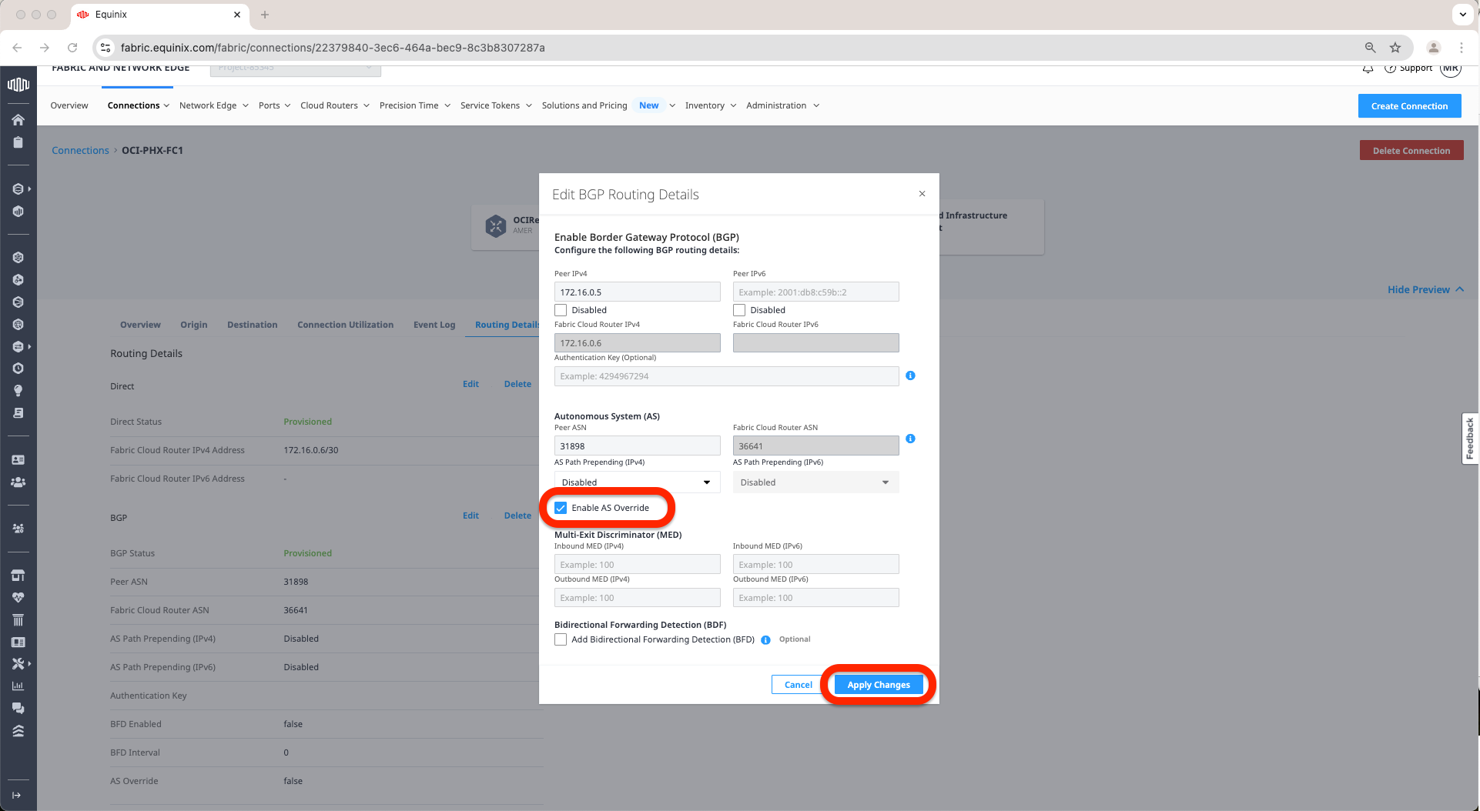Click the home icon in left sidebar
This screenshot has width=1480, height=811.
(18, 119)
